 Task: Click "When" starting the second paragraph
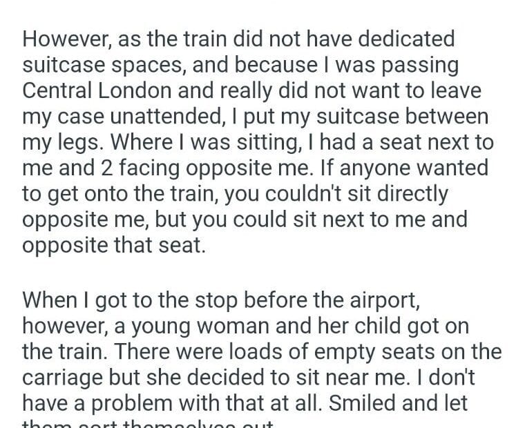point(50,300)
